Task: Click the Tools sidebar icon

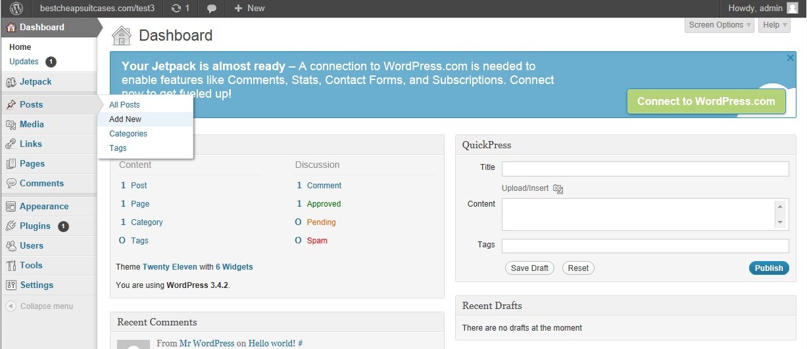Action: click(11, 266)
